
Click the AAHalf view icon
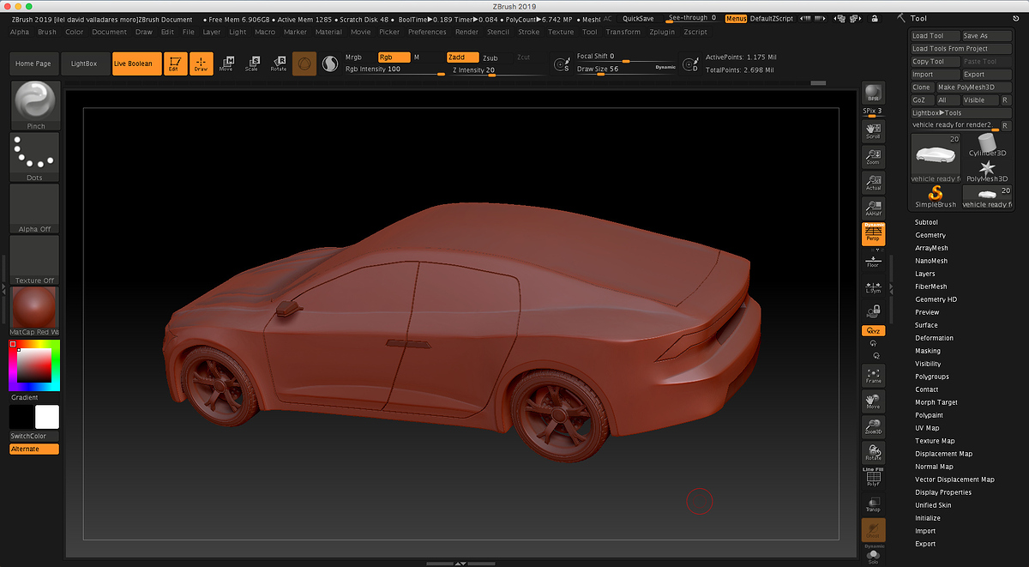tap(873, 207)
